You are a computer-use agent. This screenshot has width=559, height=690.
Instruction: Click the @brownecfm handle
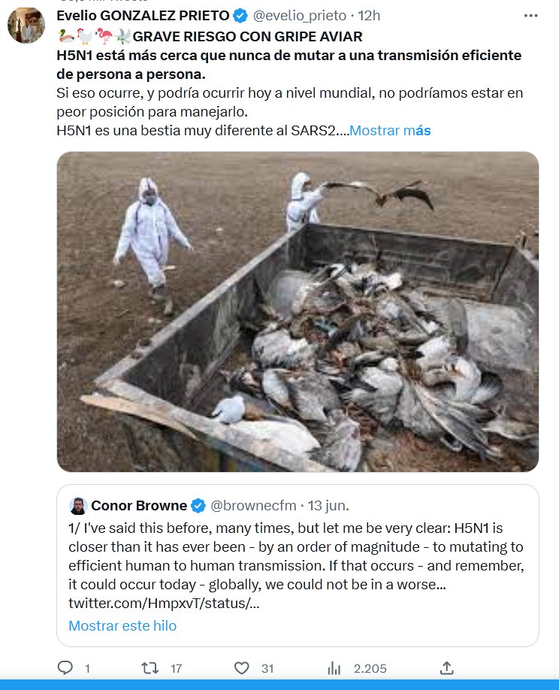pos(253,504)
